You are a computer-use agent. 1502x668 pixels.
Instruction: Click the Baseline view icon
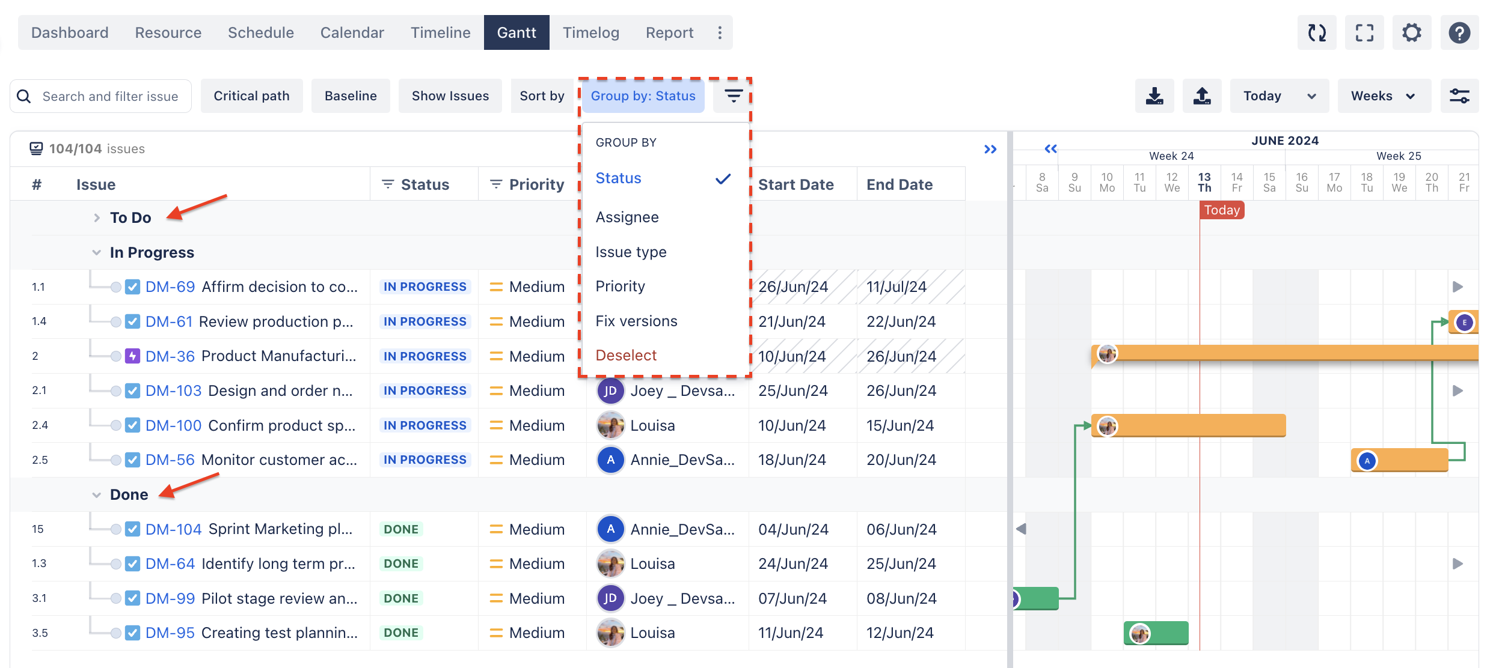click(349, 95)
